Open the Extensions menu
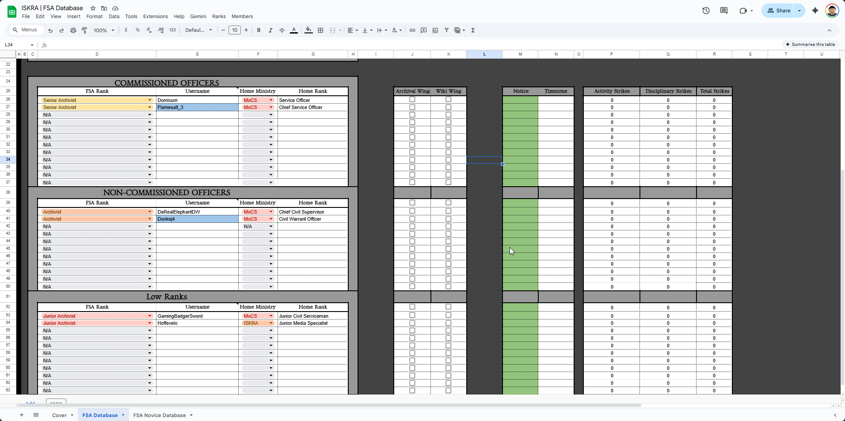This screenshot has width=845, height=421. [x=155, y=16]
